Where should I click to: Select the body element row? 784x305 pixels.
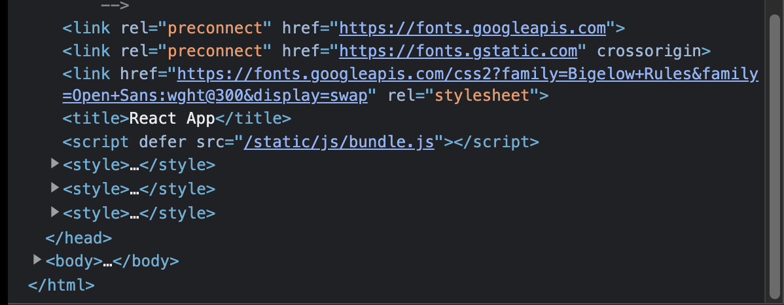112,261
